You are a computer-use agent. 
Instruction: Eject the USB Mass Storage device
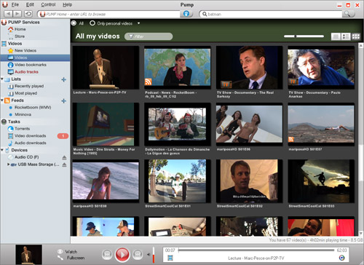click(x=64, y=165)
